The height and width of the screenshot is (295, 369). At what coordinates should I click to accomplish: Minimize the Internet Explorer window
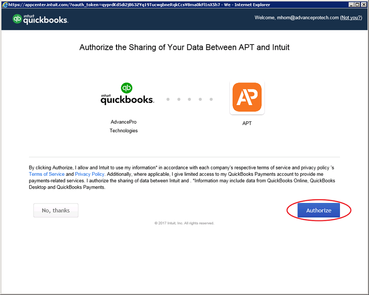tap(351, 5)
